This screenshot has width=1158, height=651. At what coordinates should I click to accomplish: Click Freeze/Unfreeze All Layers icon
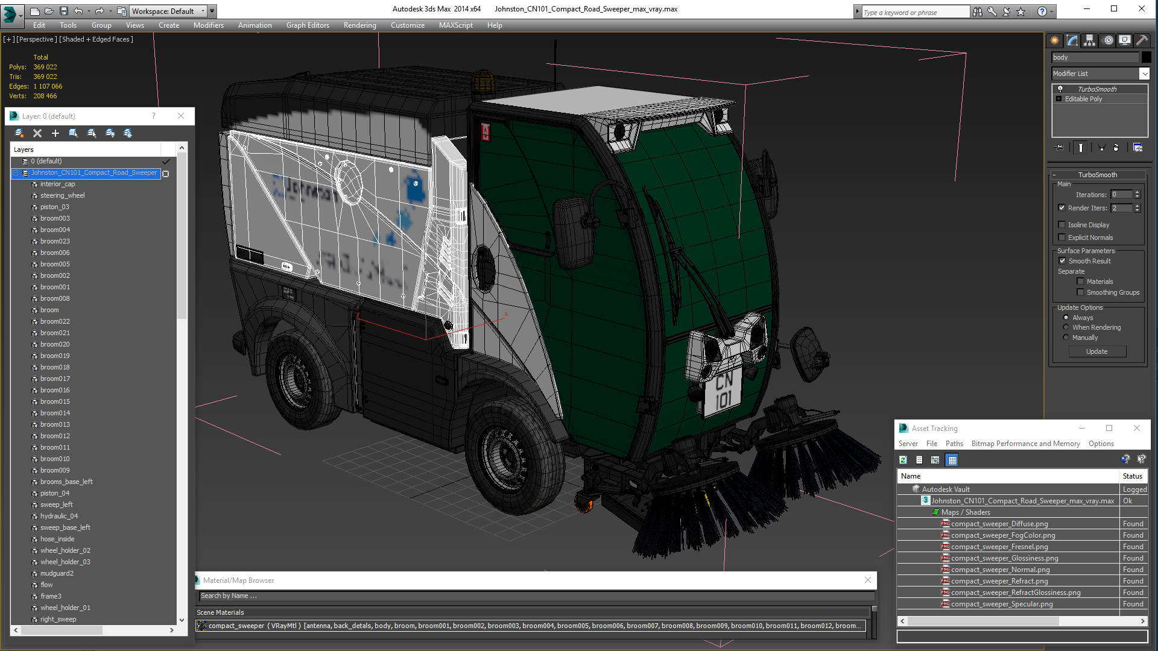click(128, 133)
